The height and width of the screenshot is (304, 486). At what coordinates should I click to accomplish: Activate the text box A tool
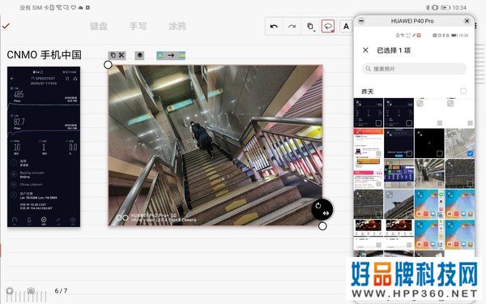click(346, 27)
